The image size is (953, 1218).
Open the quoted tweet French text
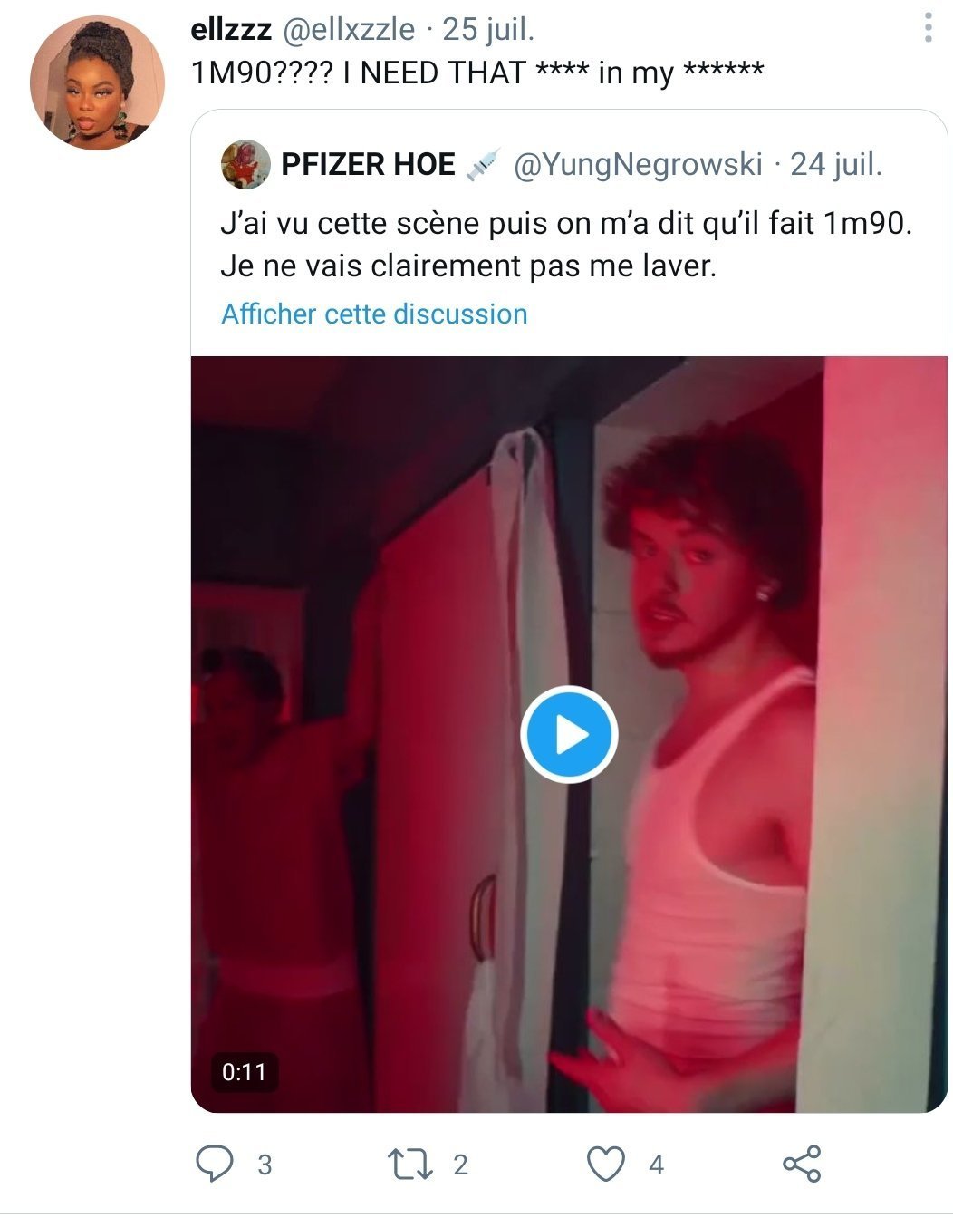coord(566,245)
